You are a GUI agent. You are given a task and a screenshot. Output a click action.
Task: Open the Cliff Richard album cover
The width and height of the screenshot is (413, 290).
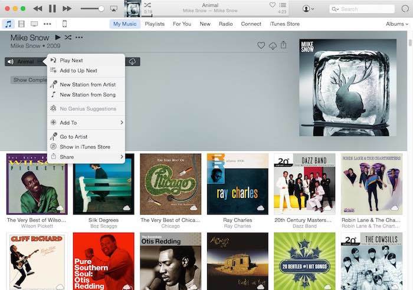37,261
